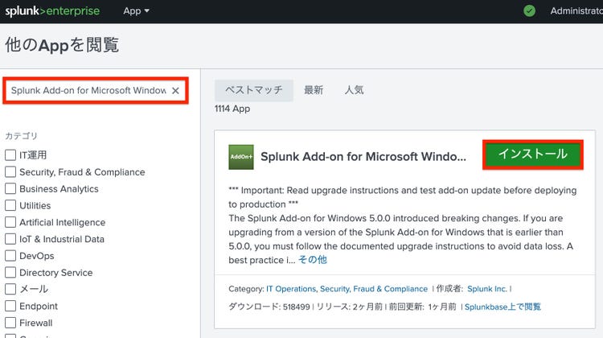Switch to the 人気 tab
This screenshot has height=338, width=603.
pos(354,90)
